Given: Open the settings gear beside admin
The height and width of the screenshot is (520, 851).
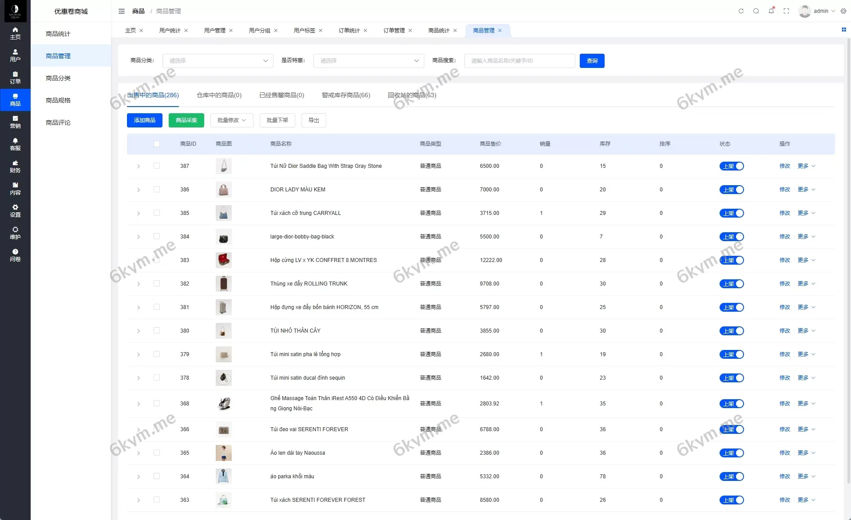Looking at the screenshot, I should click(x=843, y=11).
